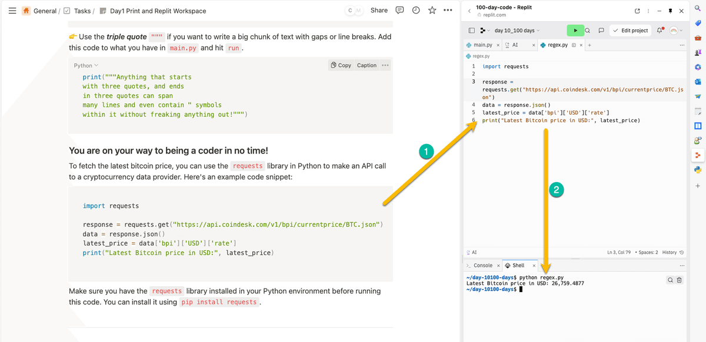
Task: Open edit History from the status bar
Action: [671, 252]
